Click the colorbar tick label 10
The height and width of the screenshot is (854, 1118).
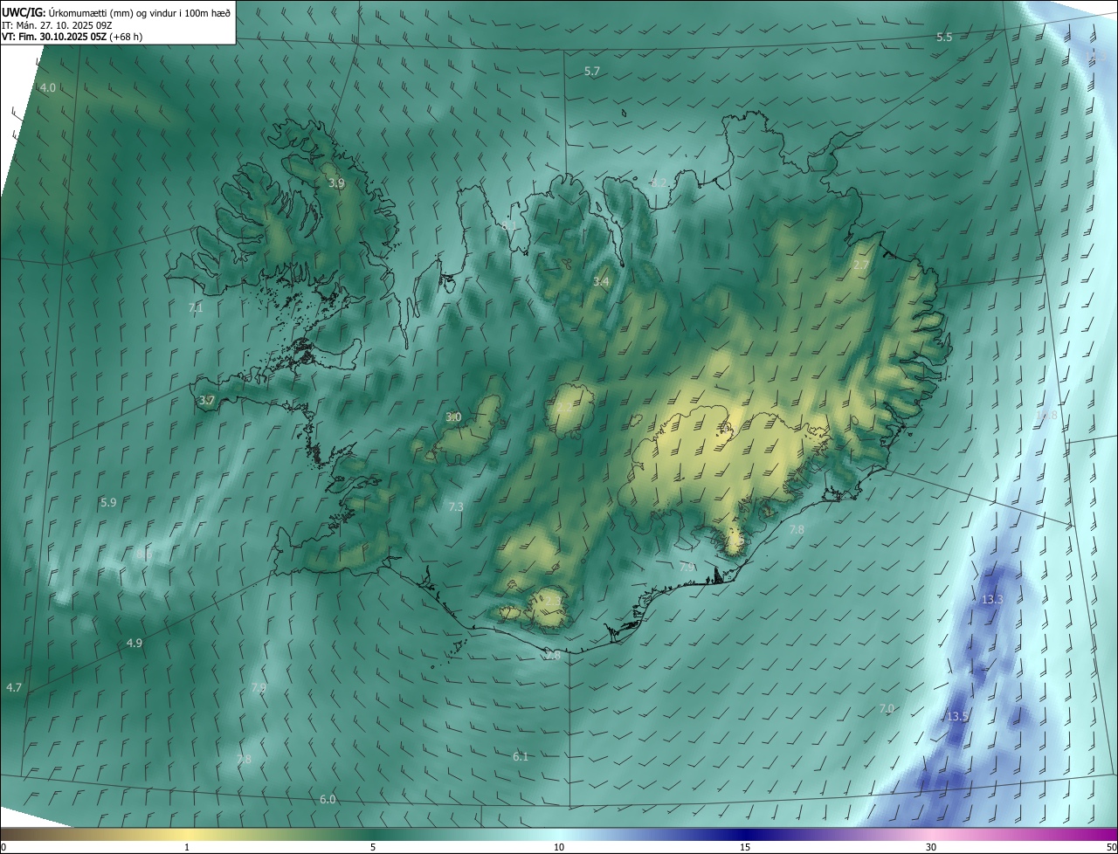coord(559,848)
